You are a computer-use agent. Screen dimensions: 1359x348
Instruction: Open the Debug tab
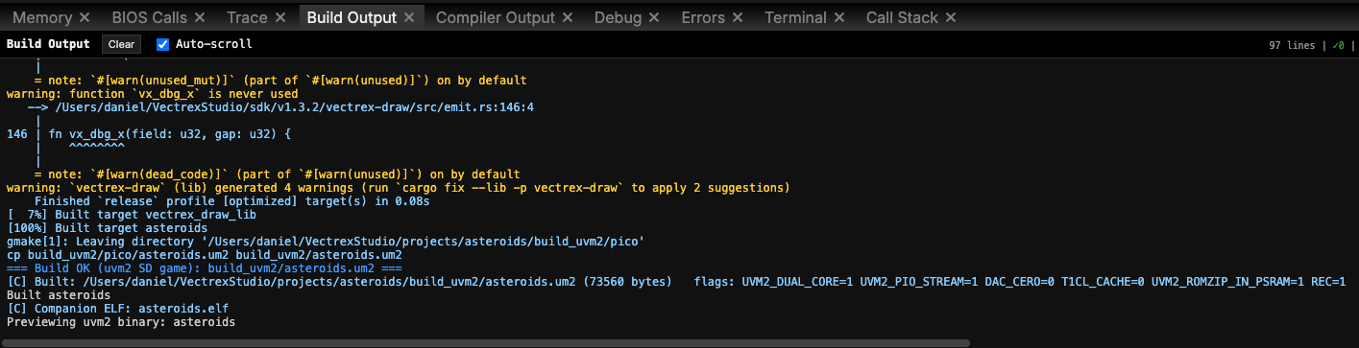(619, 17)
